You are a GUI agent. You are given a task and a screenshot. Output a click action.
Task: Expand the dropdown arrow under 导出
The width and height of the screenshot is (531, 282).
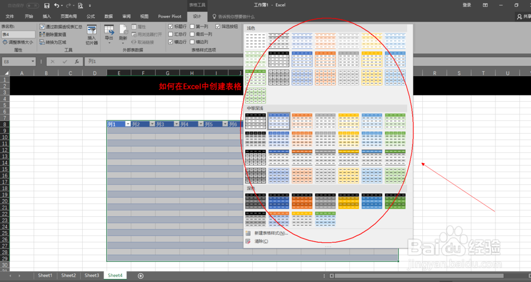click(109, 43)
